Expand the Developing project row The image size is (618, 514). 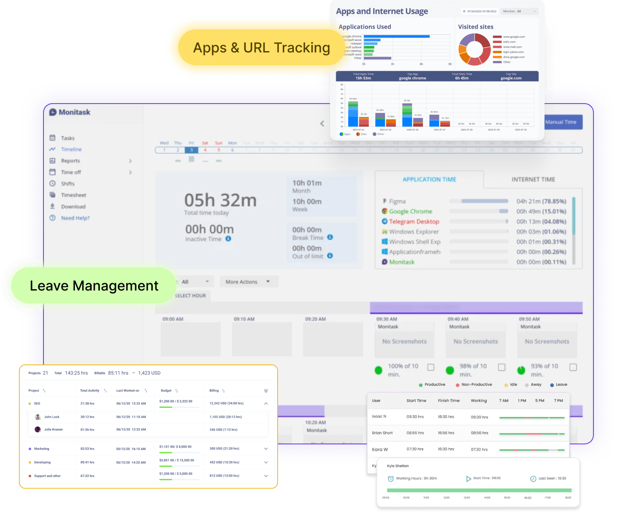pyautogui.click(x=266, y=462)
